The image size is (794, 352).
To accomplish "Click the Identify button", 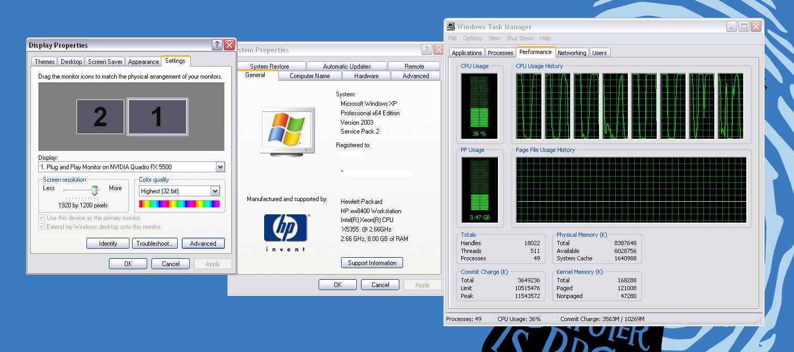I will [108, 244].
